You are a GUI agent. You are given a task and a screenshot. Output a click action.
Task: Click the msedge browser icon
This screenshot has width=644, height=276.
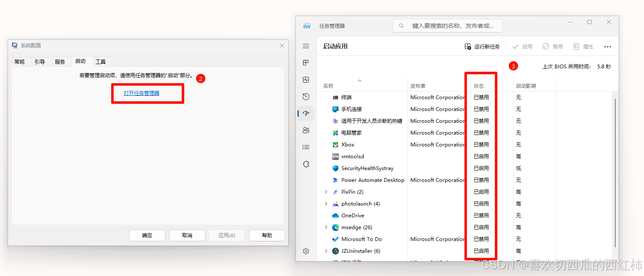pos(336,227)
